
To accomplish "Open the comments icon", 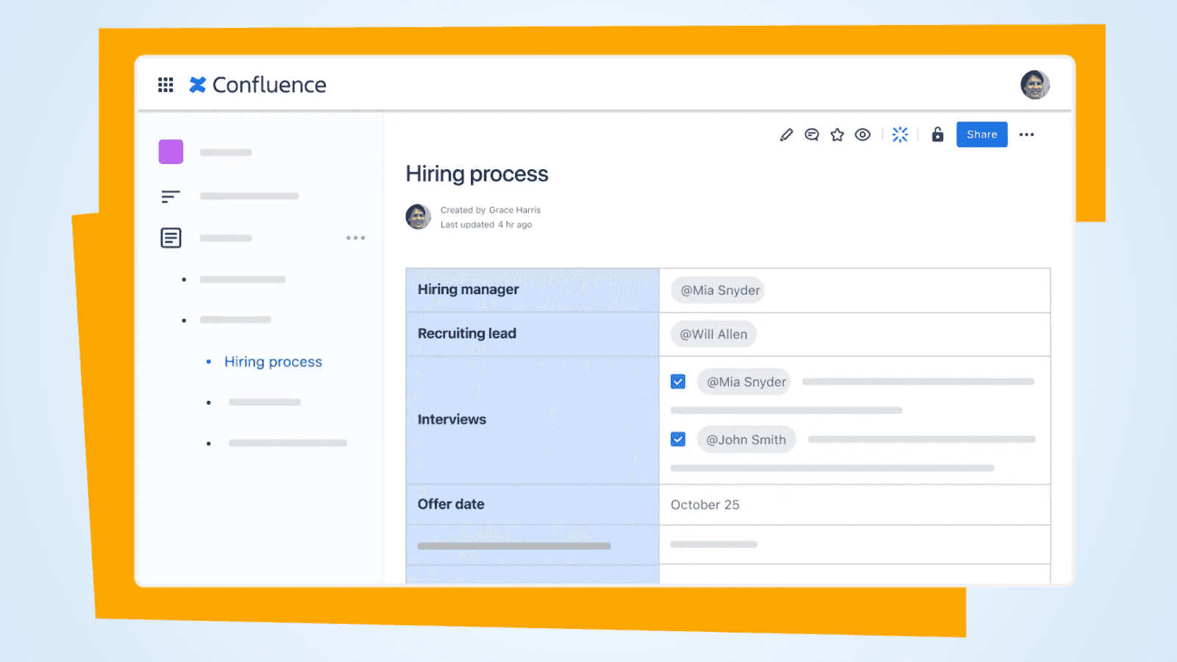I will click(x=811, y=135).
